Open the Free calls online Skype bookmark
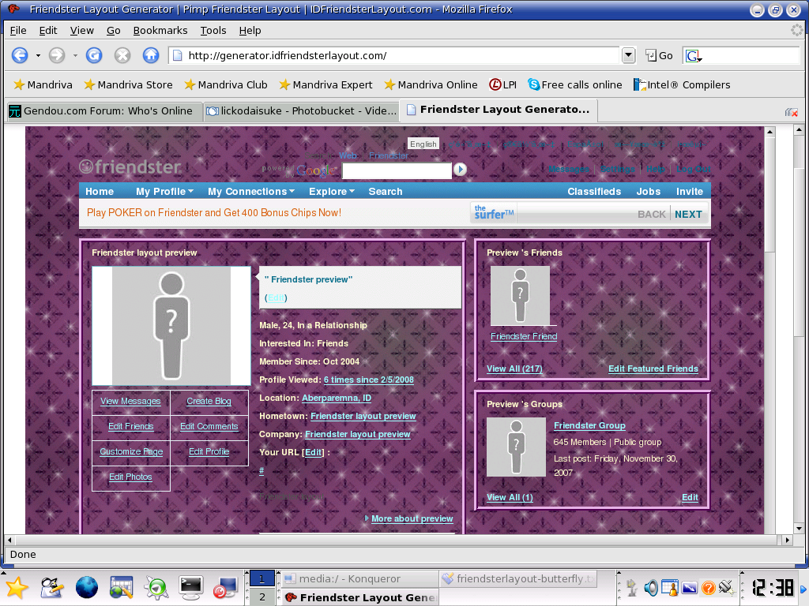Image resolution: width=809 pixels, height=606 pixels. tap(575, 84)
